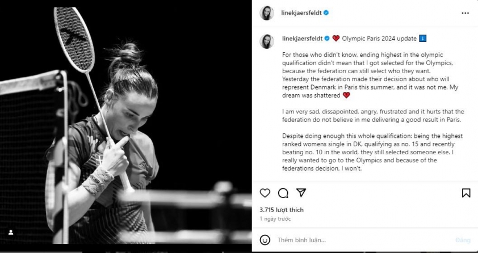Image resolution: width=478 pixels, height=253 pixels.
Task: Click the blue down-arrow emoji in caption
Action: pyautogui.click(x=423, y=39)
